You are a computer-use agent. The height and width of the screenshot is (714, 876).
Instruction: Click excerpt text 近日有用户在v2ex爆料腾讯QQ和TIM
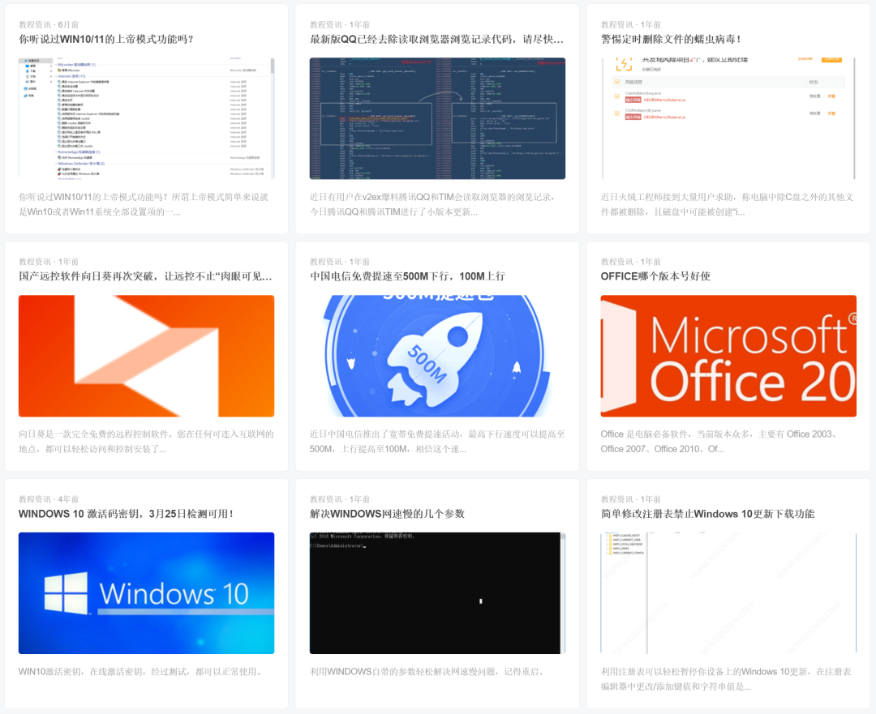click(432, 204)
